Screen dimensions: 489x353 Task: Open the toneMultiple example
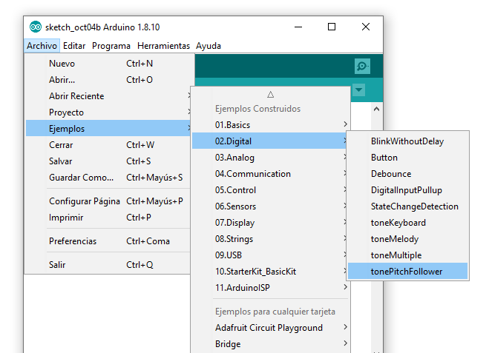pyautogui.click(x=407, y=255)
